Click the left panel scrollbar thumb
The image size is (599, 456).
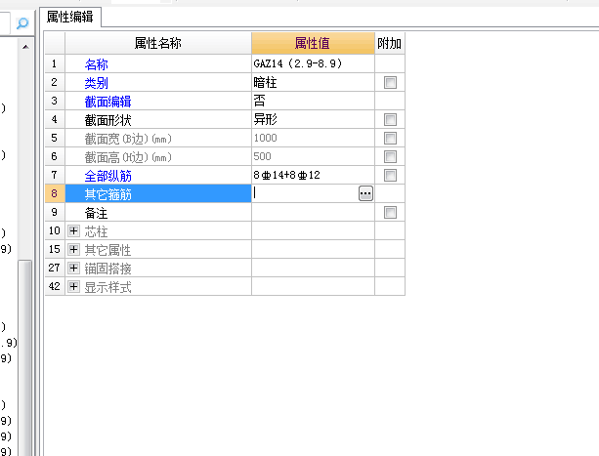coord(25,356)
